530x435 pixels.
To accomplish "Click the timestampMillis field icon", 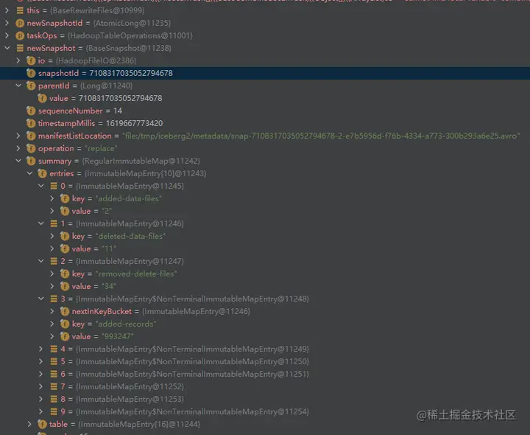I will pos(31,123).
